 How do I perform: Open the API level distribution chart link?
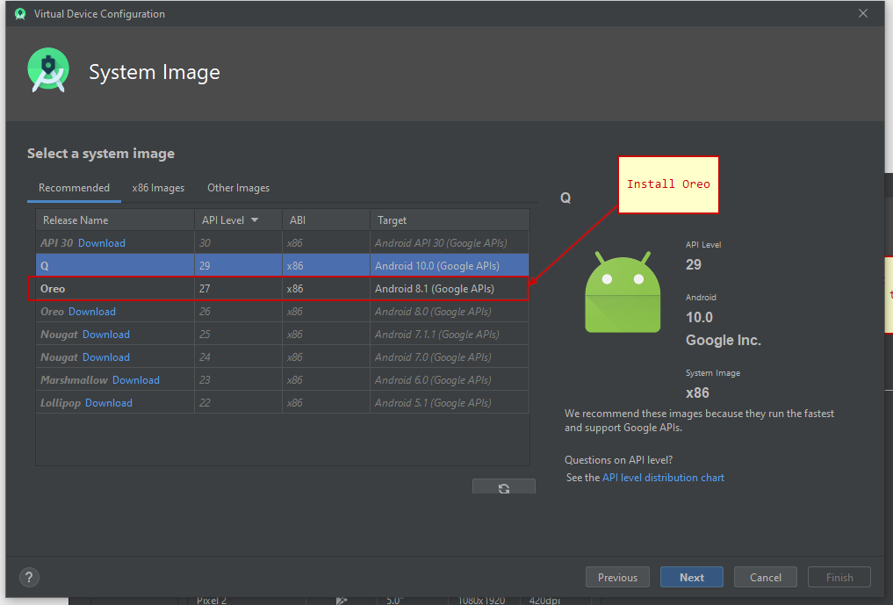(663, 478)
